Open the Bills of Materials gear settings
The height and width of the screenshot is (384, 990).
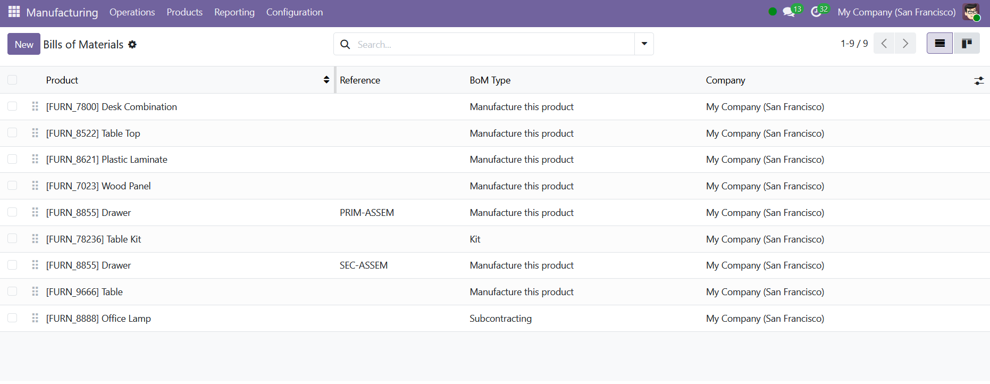click(x=132, y=45)
